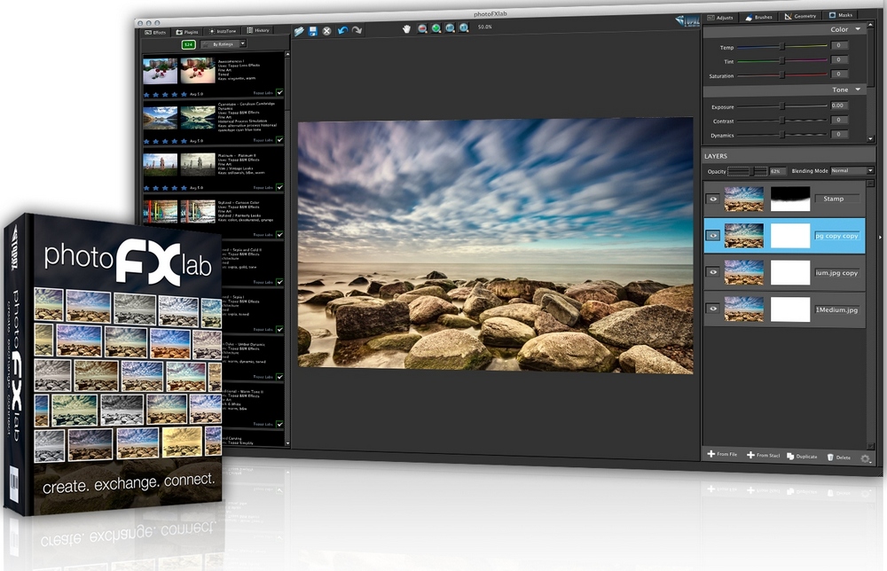Open the History tab
Viewport: 887px width, 571px height.
tap(258, 30)
